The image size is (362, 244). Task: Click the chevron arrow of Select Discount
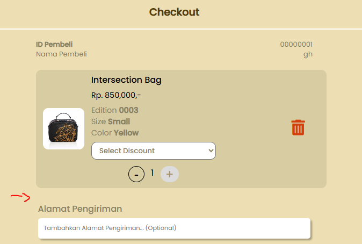(x=211, y=150)
